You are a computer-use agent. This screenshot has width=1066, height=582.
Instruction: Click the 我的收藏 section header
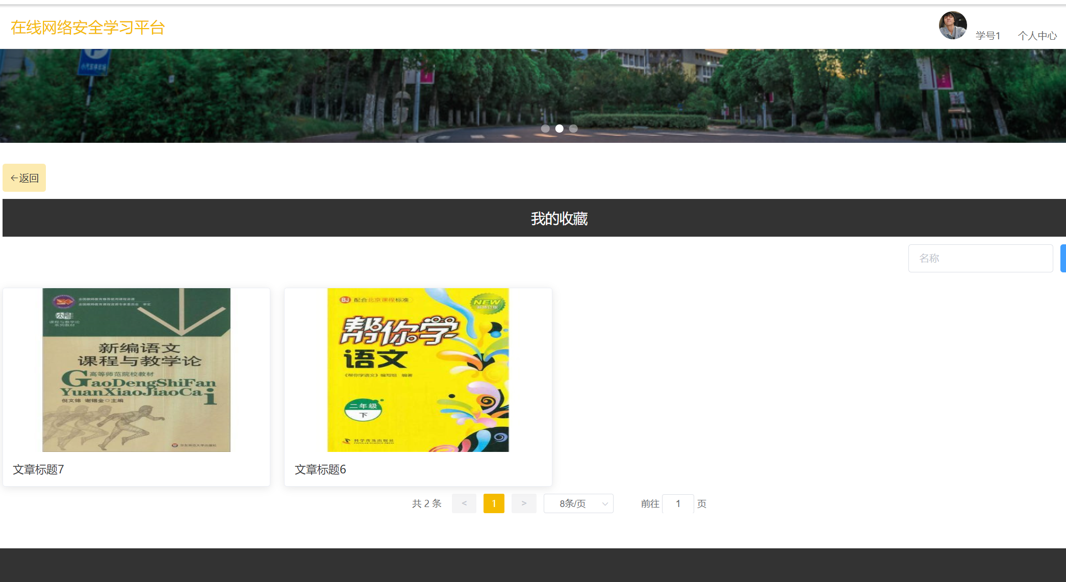[559, 218]
